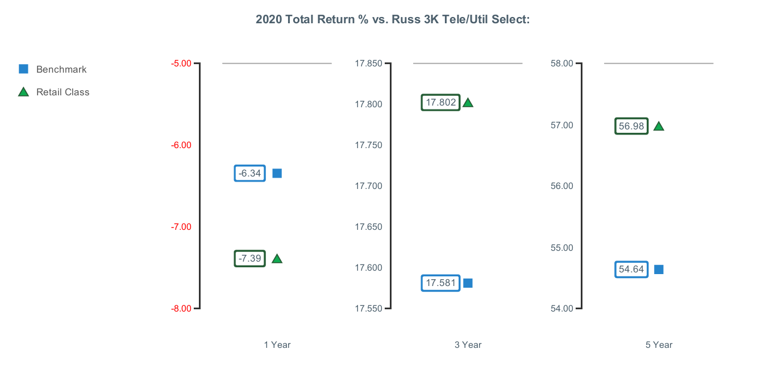
Task: Click the 17.802 data label
Action: coord(440,103)
